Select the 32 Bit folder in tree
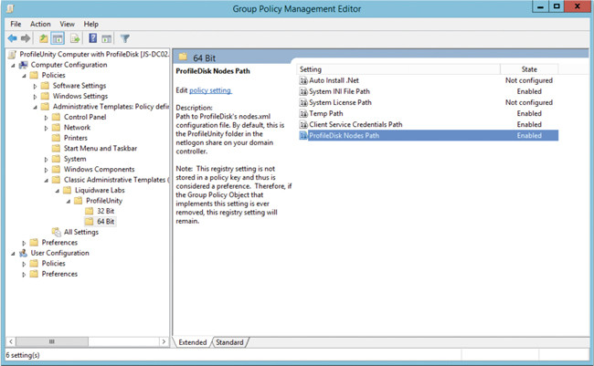This screenshot has height=366, width=594. tap(106, 211)
